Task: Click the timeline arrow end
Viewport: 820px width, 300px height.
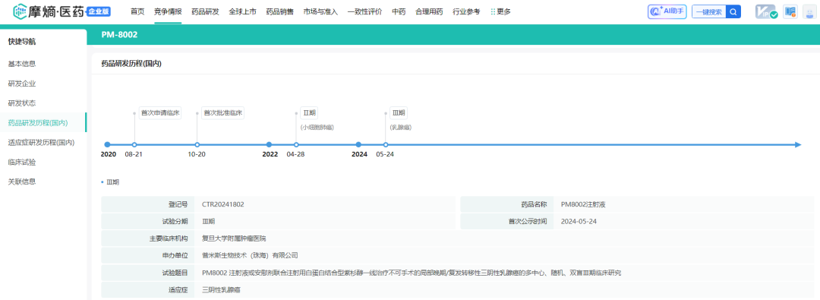Action: click(798, 144)
